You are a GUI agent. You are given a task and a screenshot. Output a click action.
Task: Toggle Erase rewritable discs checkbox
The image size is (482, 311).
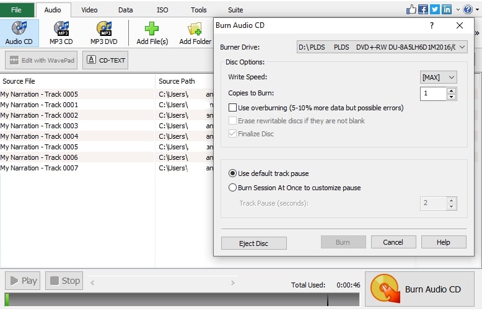coord(233,120)
